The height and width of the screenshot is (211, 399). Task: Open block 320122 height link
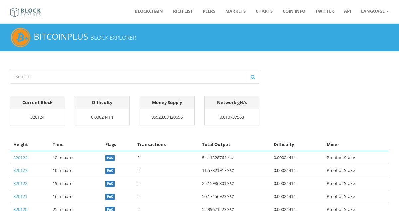[x=20, y=183]
